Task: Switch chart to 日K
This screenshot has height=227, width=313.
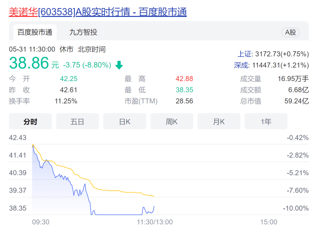Action: pos(125,122)
